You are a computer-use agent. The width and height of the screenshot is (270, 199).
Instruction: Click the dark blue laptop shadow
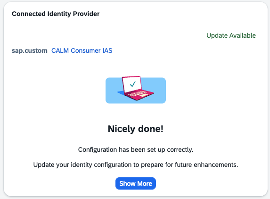click(x=121, y=93)
